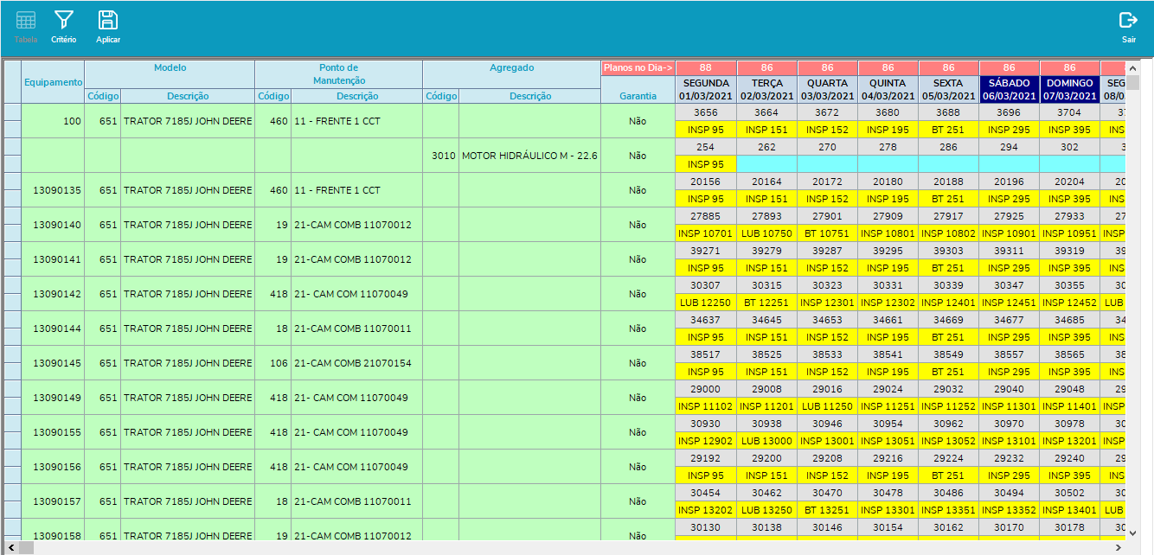Image resolution: width=1154 pixels, height=555 pixels.
Task: Select the QUARTA 03/03/2021 day header
Action: [828, 89]
